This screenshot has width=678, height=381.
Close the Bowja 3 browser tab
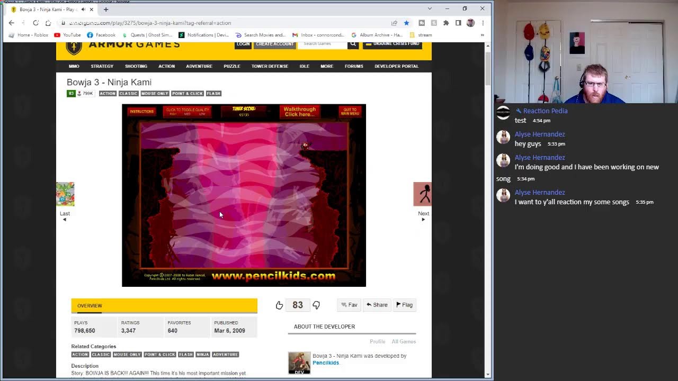(92, 10)
